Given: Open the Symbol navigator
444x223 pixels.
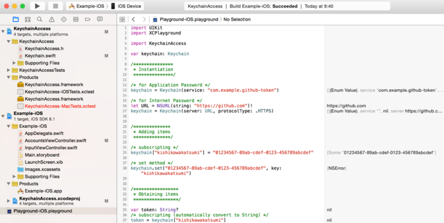Looking at the screenshot, I should point(27,19).
